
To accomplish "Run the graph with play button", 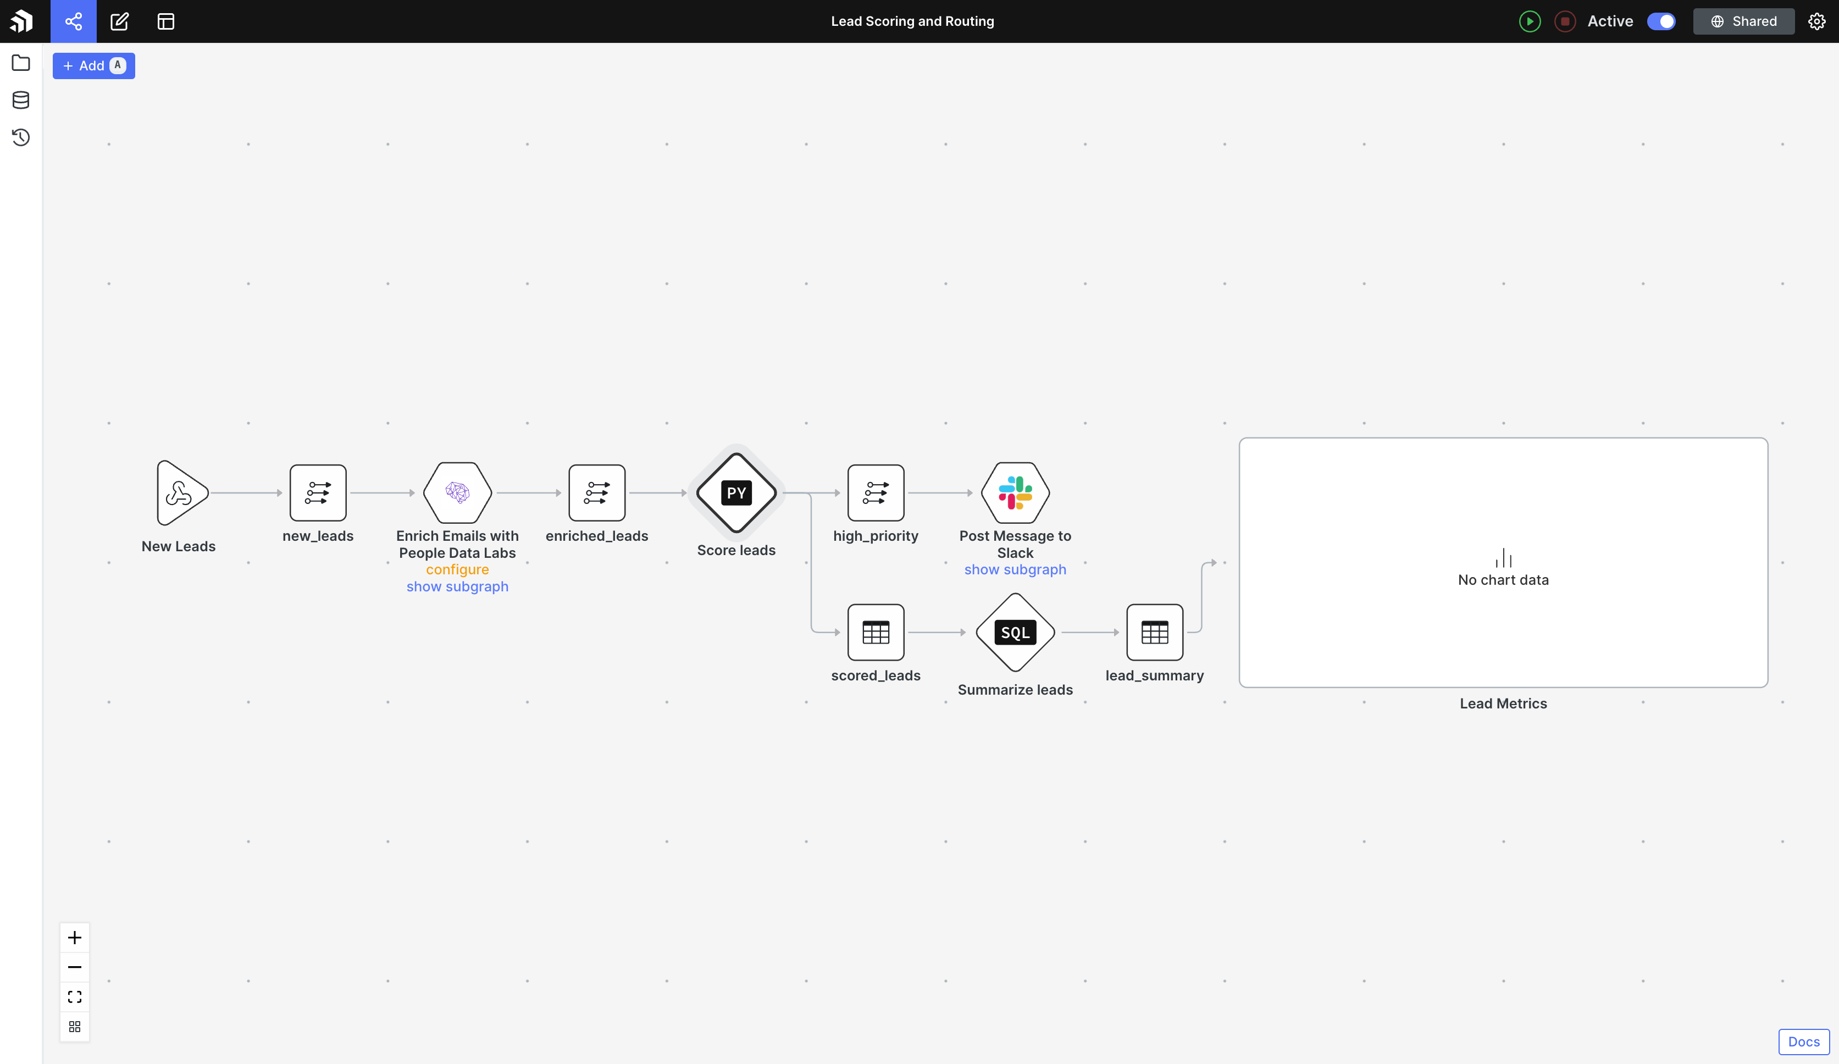I will (1530, 21).
